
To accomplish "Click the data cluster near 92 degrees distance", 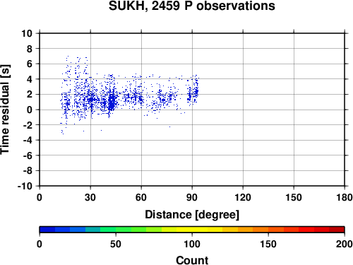I will pyautogui.click(x=196, y=90).
